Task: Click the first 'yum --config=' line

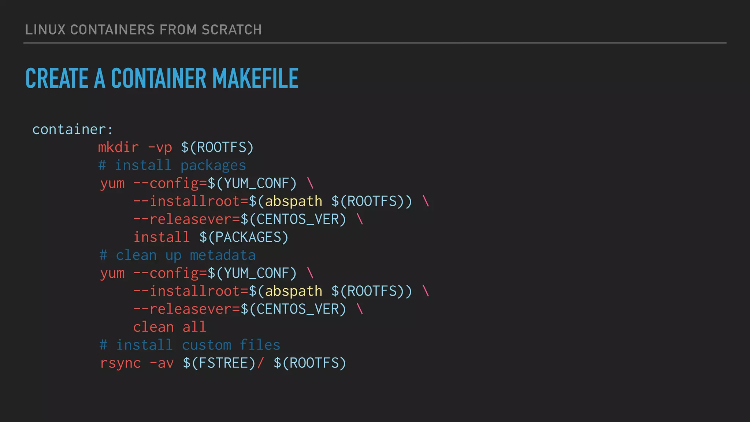Action: [154, 183]
